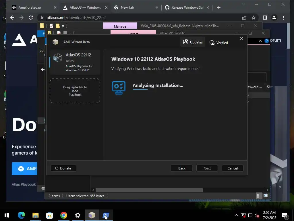Screen dimensions: 294x221
Task: Click the Chrome address bar URL
Action: [76, 18]
